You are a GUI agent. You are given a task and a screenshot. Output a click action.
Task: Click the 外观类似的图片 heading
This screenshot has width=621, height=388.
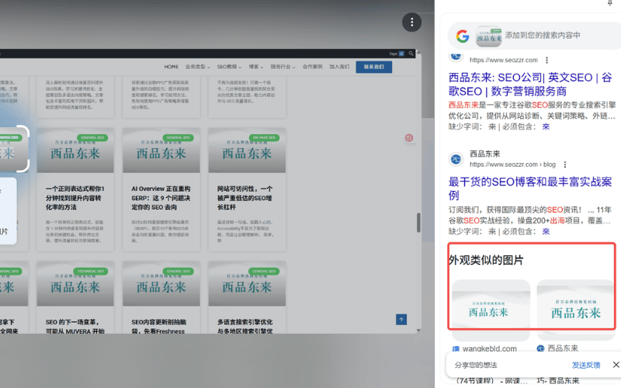[x=486, y=260]
